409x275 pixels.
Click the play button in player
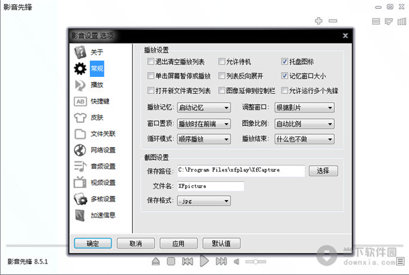(204, 261)
